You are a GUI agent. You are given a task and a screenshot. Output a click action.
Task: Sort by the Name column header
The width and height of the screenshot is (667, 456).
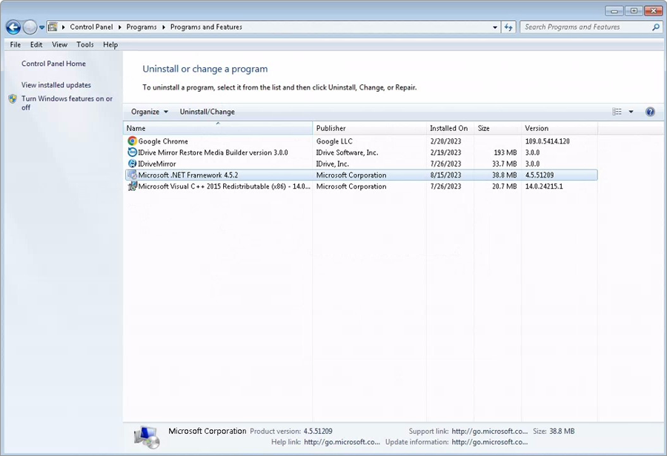pos(218,128)
